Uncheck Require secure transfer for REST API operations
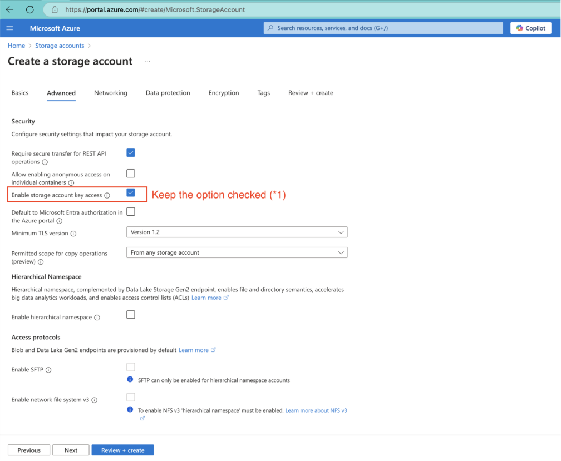The height and width of the screenshot is (461, 561). tap(130, 152)
